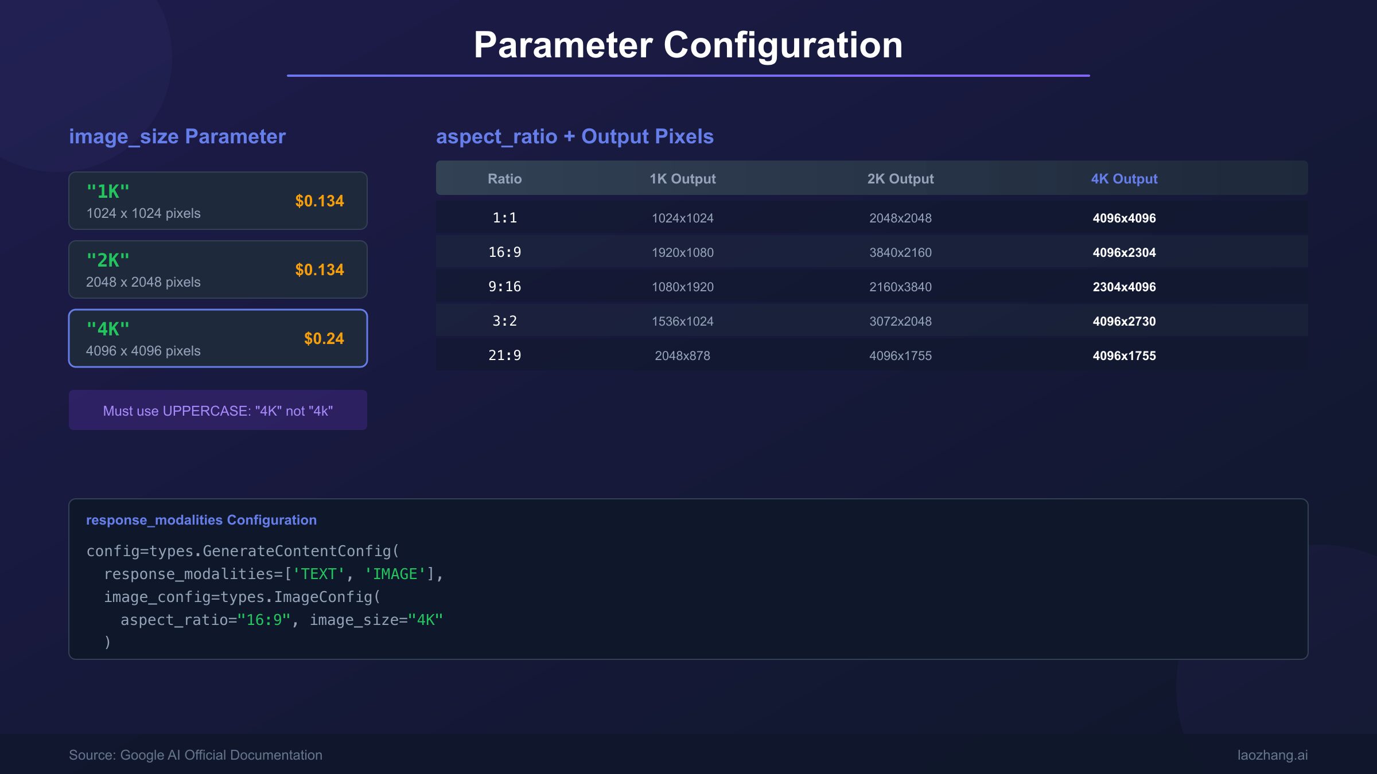Click the Parameter Configuration title
The width and height of the screenshot is (1377, 774).
[x=688, y=45]
